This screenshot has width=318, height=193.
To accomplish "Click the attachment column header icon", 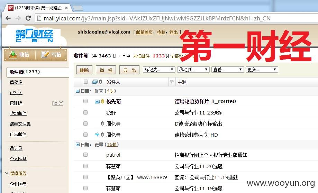I will [100, 82].
